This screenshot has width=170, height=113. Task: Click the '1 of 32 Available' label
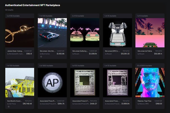[110, 66]
